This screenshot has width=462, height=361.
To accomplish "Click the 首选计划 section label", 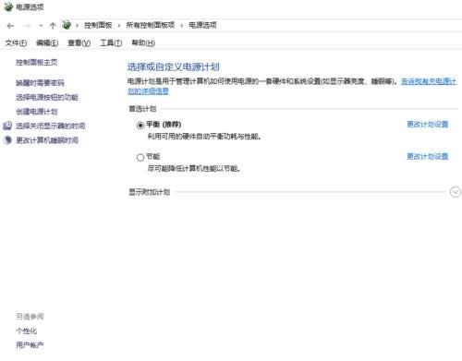I will coord(142,109).
